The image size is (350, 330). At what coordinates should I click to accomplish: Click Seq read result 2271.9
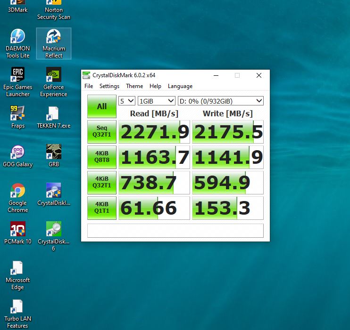pos(154,132)
